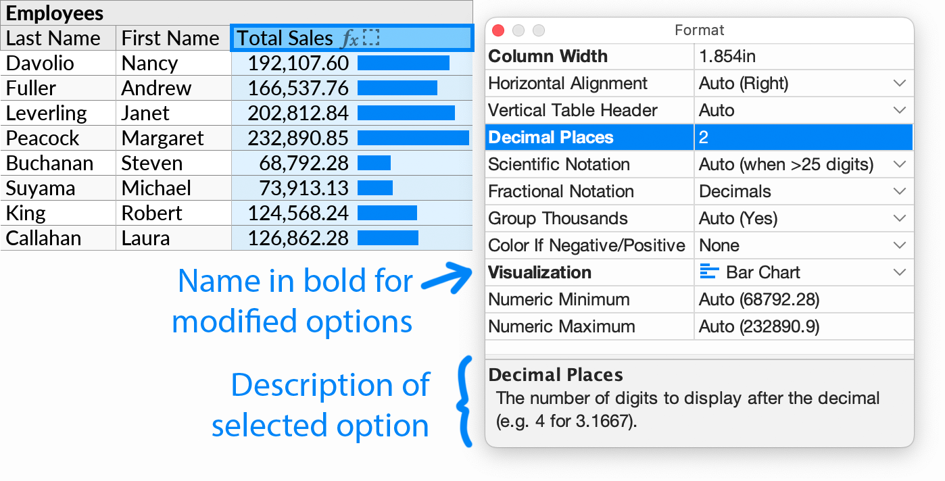Open the Group Thousands dropdown
Screen dimensions: 945x481
click(899, 218)
